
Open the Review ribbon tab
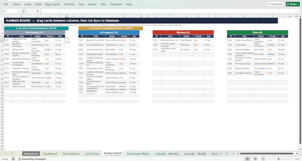[92, 4]
